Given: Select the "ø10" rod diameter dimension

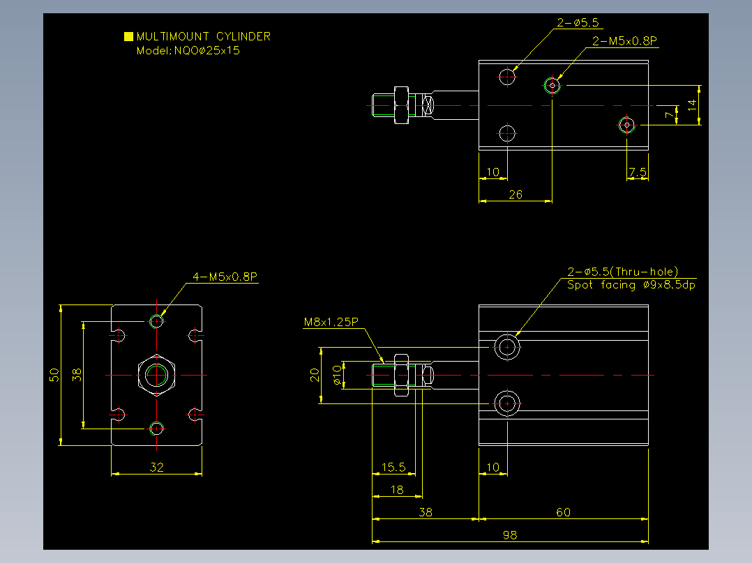Looking at the screenshot, I should point(337,375).
